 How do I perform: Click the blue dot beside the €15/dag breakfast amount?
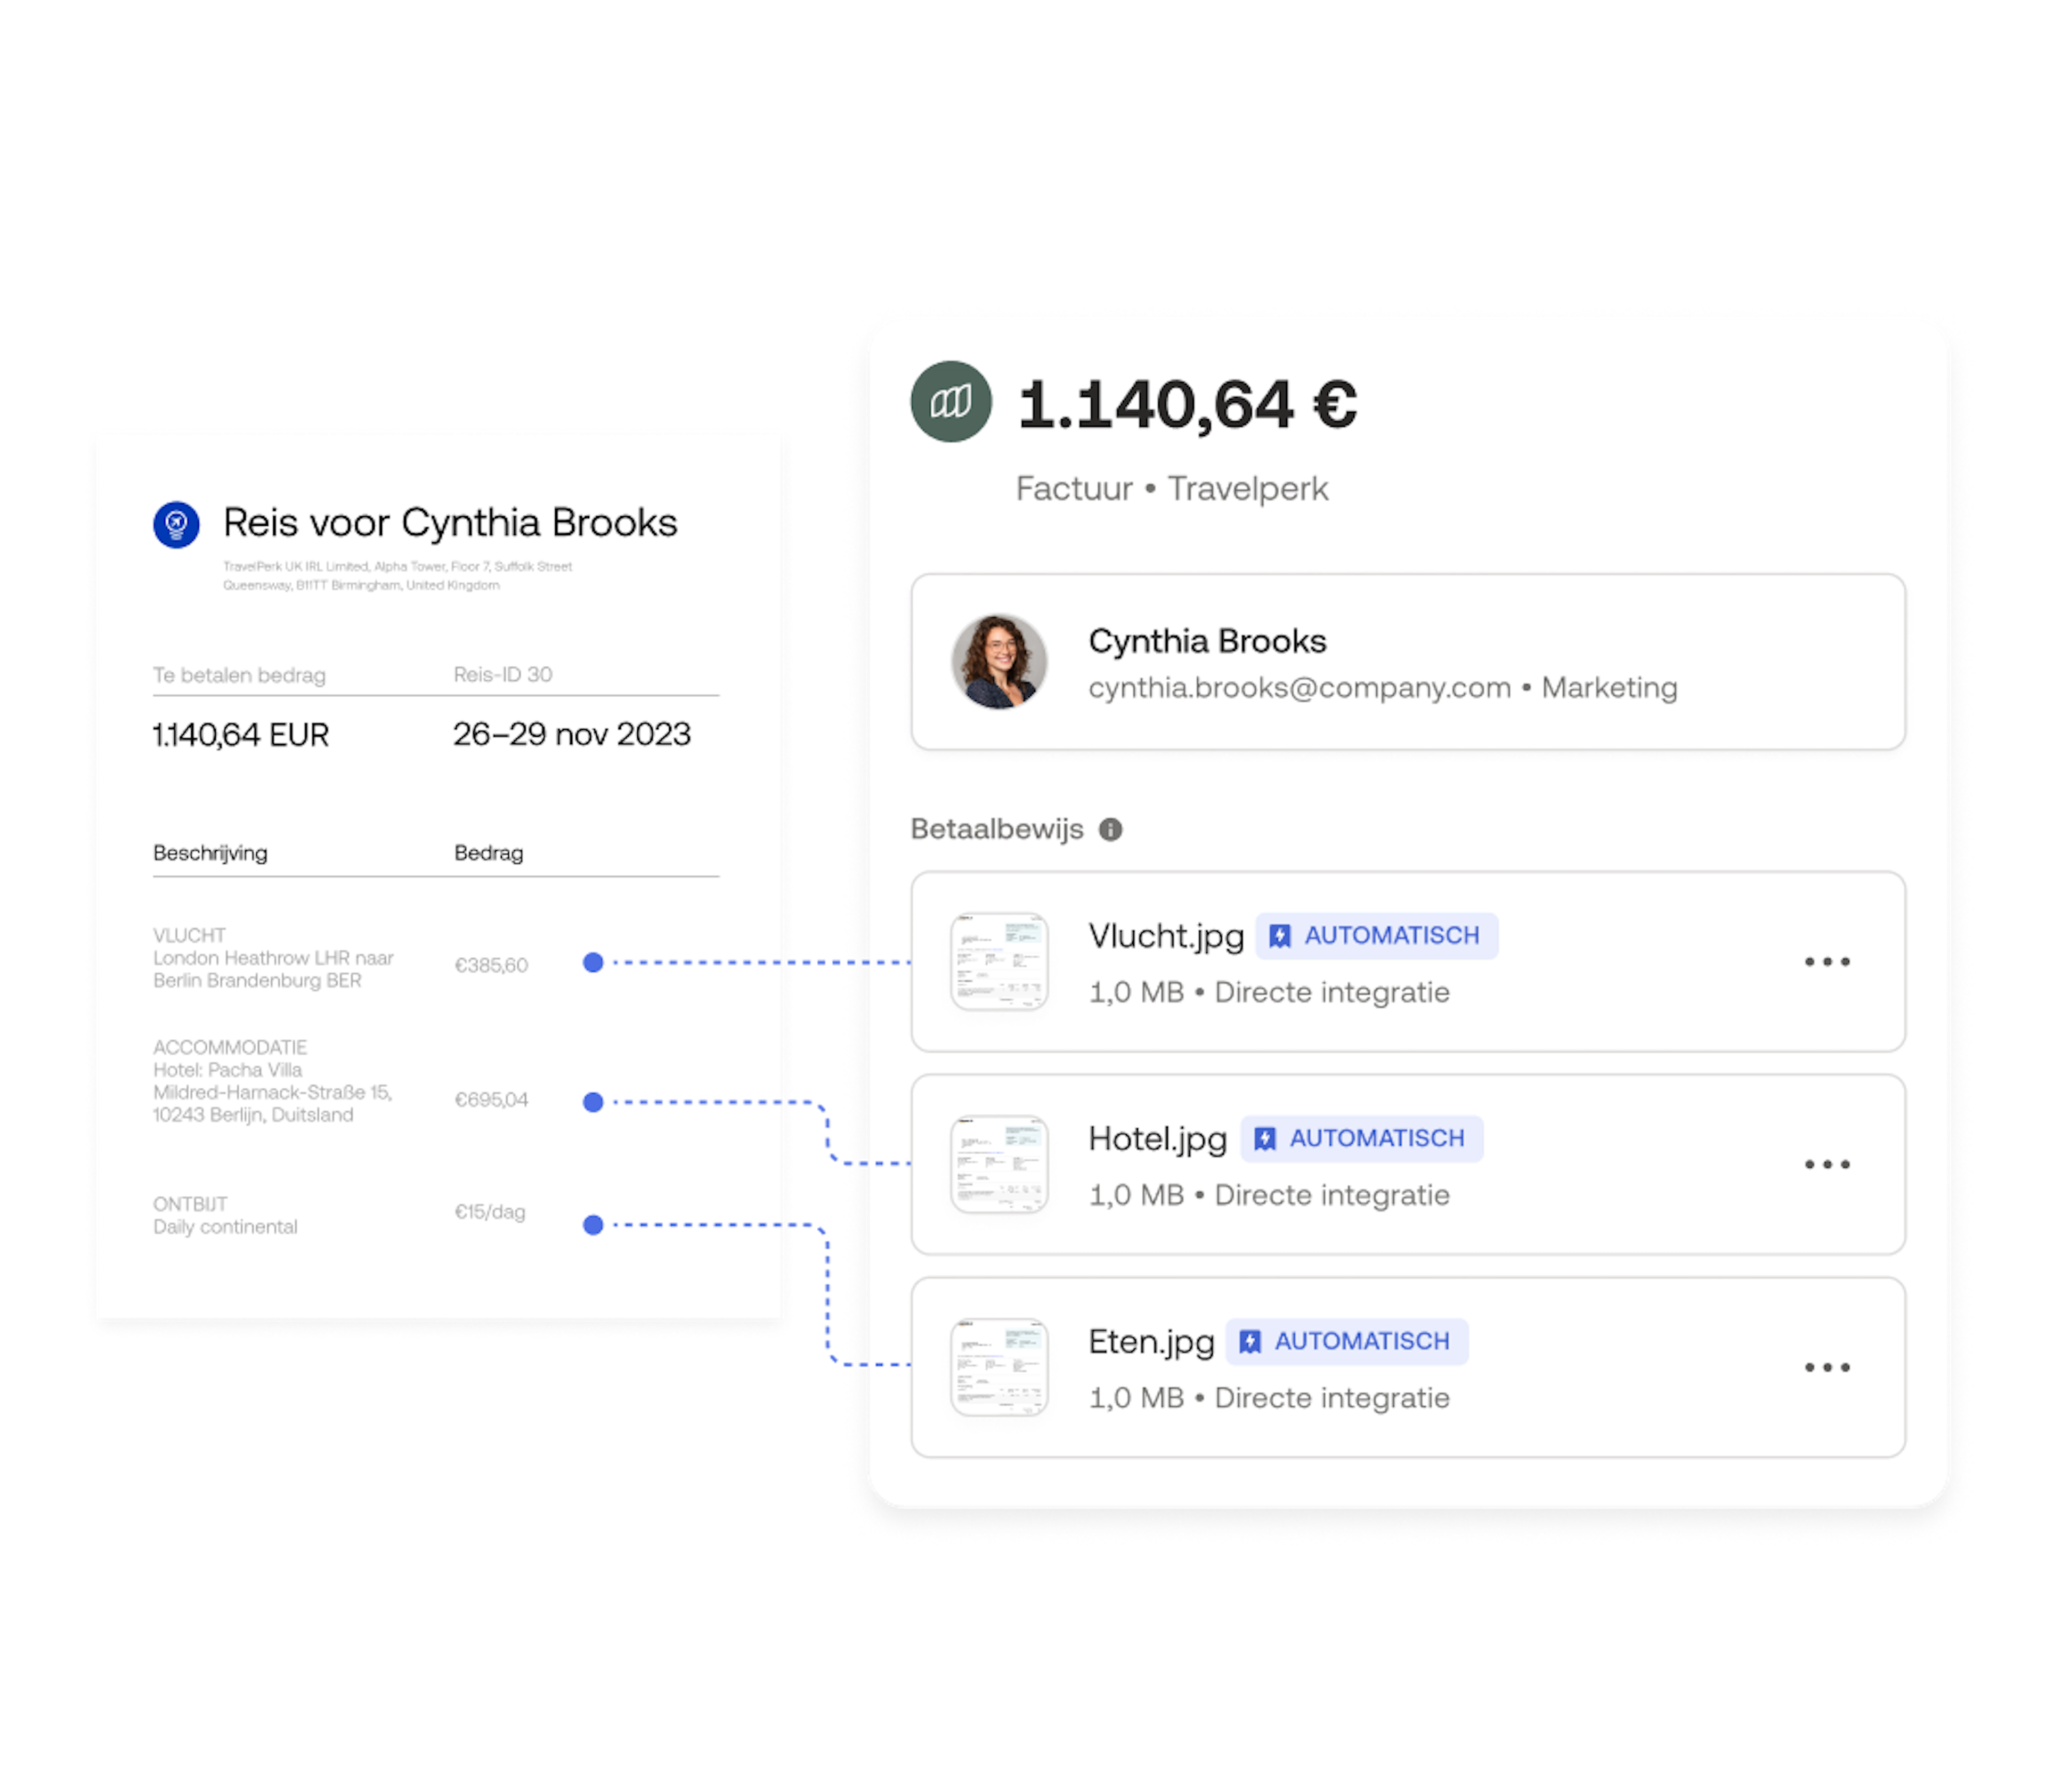click(x=593, y=1225)
